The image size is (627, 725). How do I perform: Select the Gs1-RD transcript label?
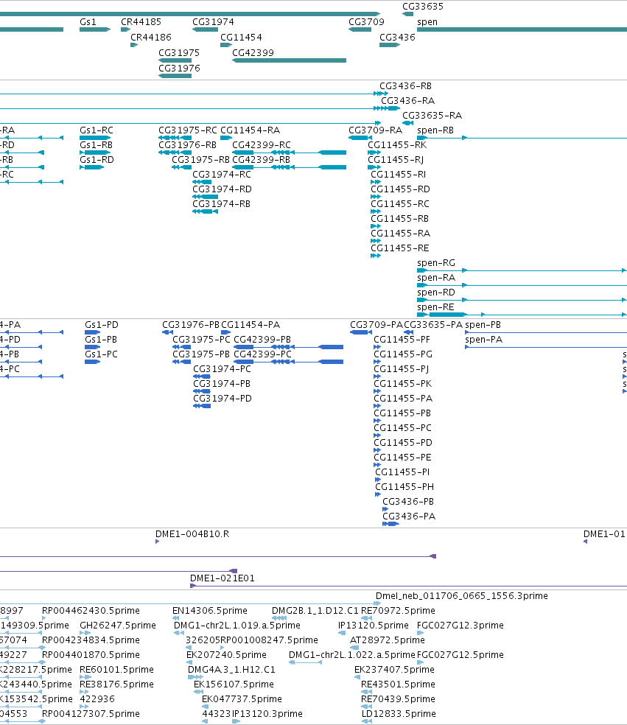pyautogui.click(x=97, y=160)
